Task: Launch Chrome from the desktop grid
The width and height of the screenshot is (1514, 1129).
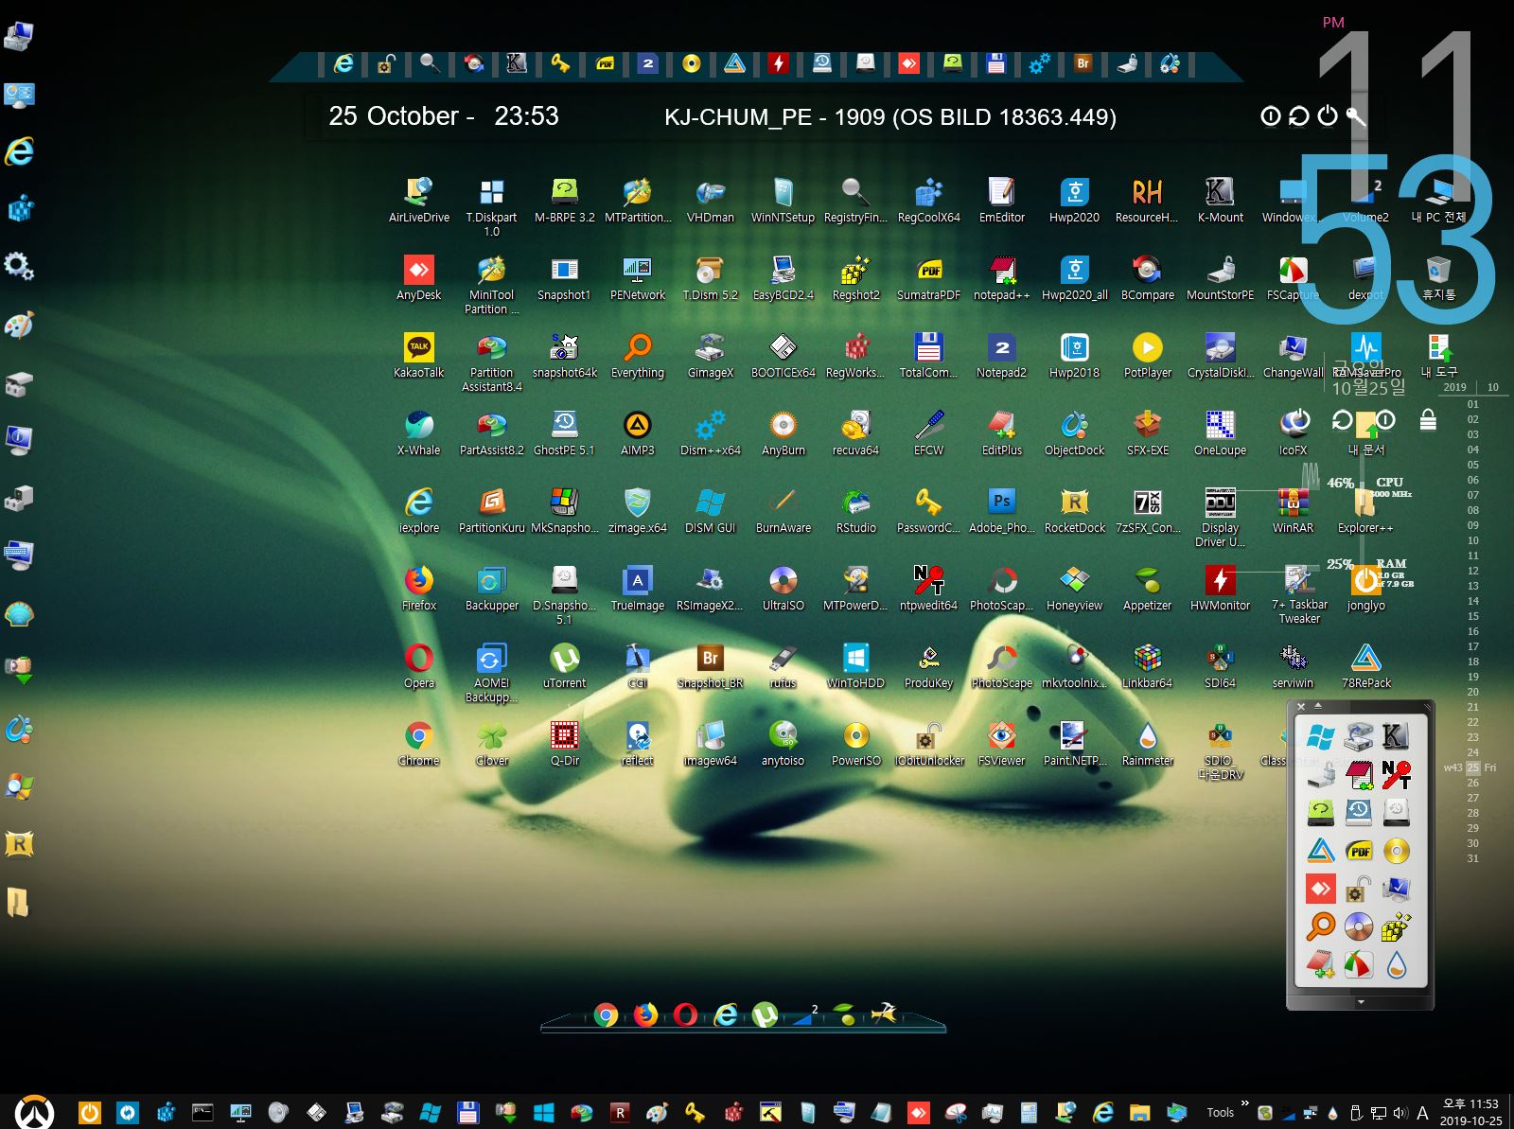Action: click(419, 743)
